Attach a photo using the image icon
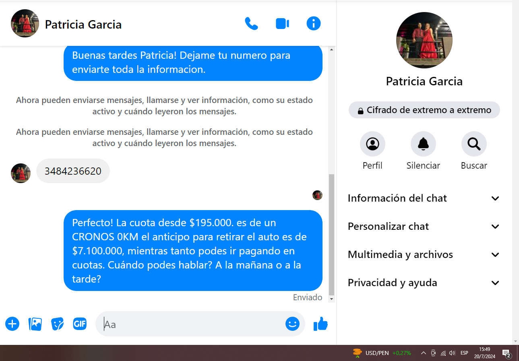The width and height of the screenshot is (519, 361). pos(35,324)
